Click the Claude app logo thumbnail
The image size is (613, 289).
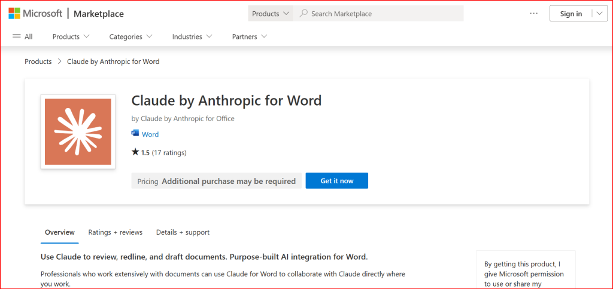pos(78,131)
